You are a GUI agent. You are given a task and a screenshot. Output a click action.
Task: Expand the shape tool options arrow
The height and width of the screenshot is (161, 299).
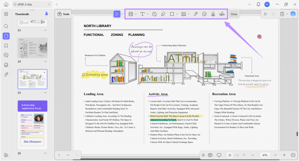click(x=177, y=14)
